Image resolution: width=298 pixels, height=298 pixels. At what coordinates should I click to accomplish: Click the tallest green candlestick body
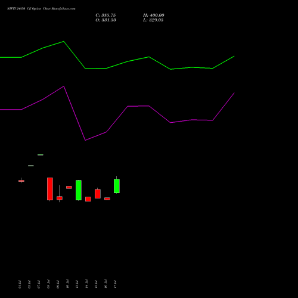(79, 190)
